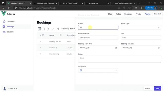Open browser settings ellipsis menu

pyautogui.click(x=161, y=8)
